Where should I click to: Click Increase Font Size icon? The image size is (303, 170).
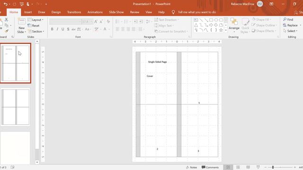(x=96, y=22)
